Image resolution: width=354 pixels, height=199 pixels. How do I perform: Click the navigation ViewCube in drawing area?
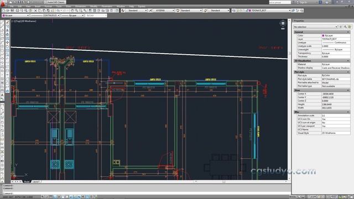pyautogui.click(x=283, y=23)
